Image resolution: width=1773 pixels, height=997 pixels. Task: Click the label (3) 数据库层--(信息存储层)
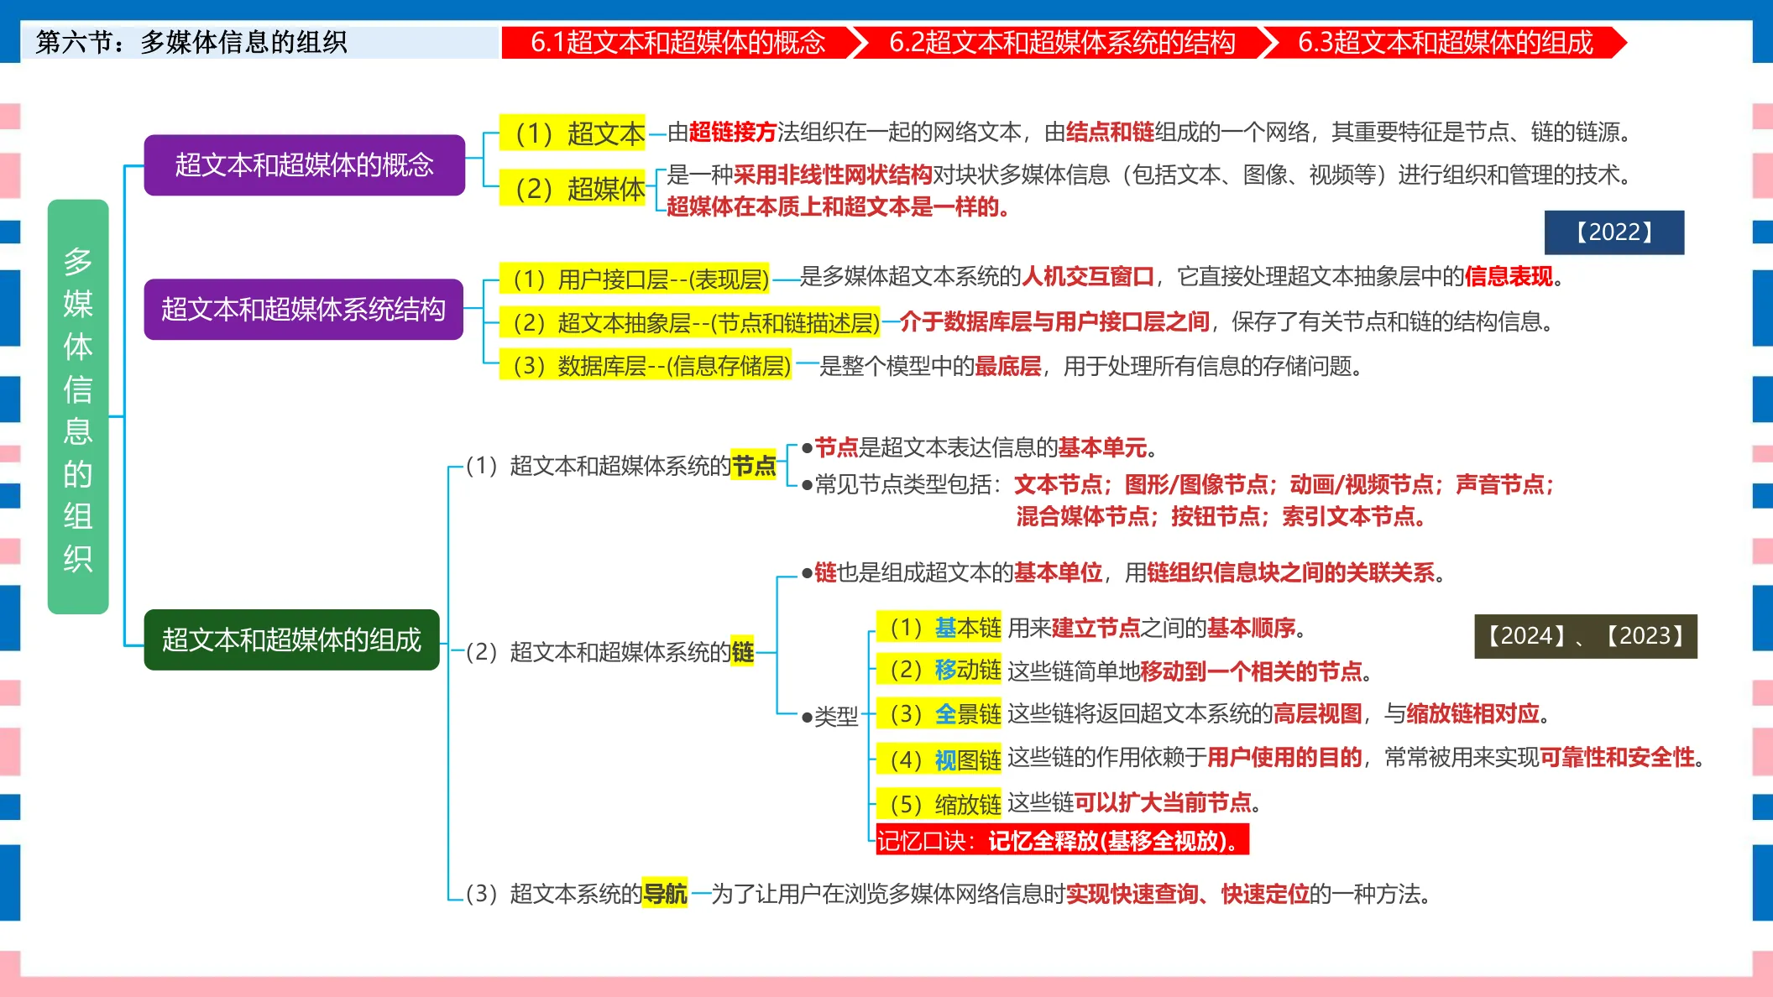coord(646,366)
